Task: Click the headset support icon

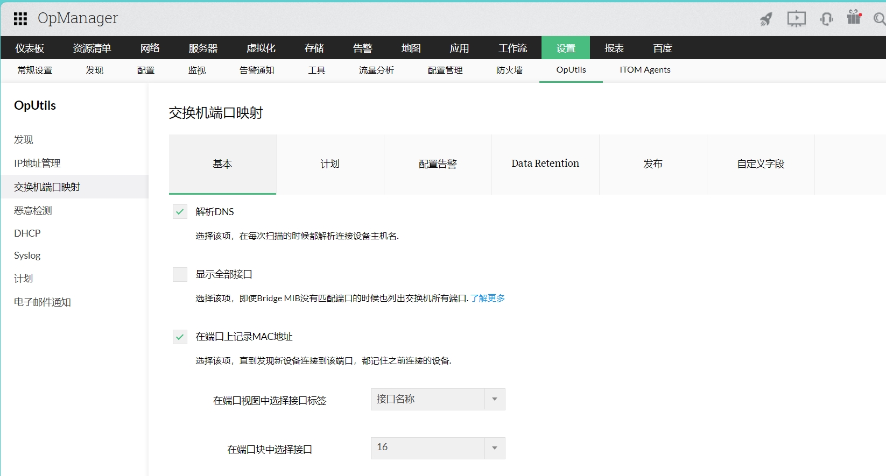Action: [826, 19]
